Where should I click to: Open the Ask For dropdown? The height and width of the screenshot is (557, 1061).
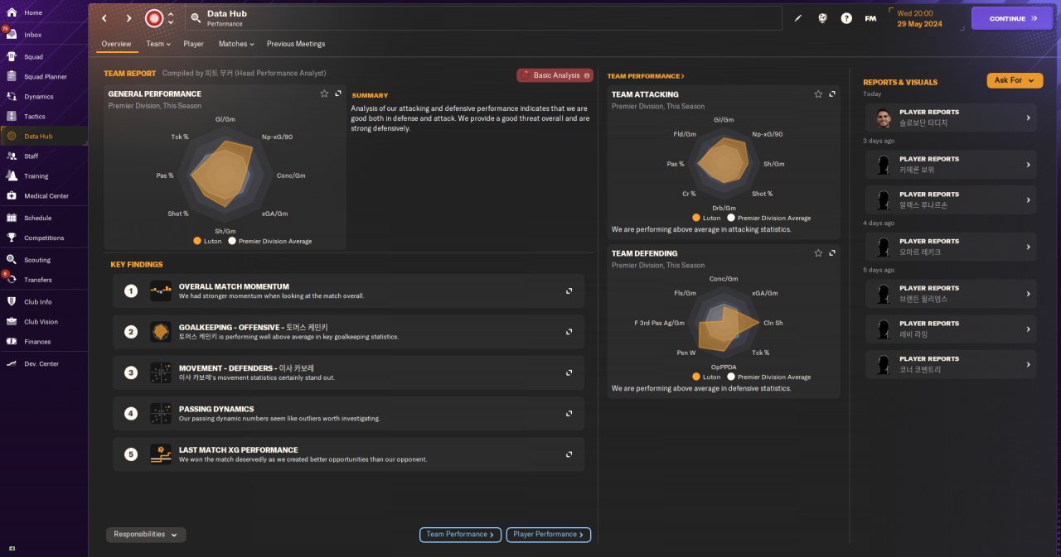click(1015, 80)
